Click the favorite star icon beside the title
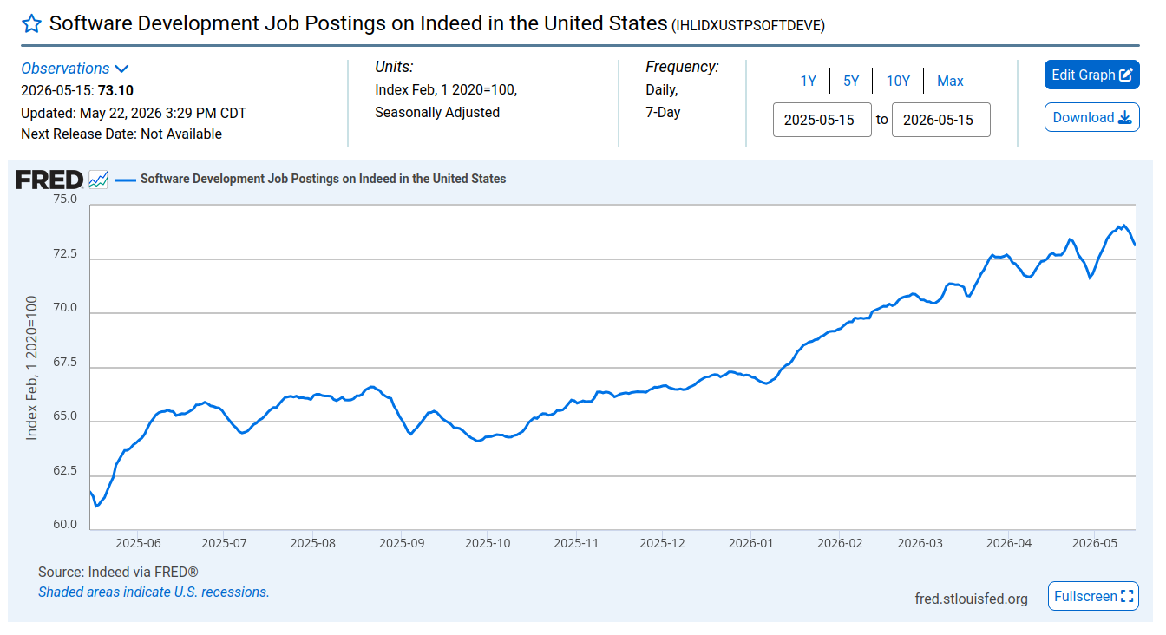The image size is (1166, 635). point(31,23)
